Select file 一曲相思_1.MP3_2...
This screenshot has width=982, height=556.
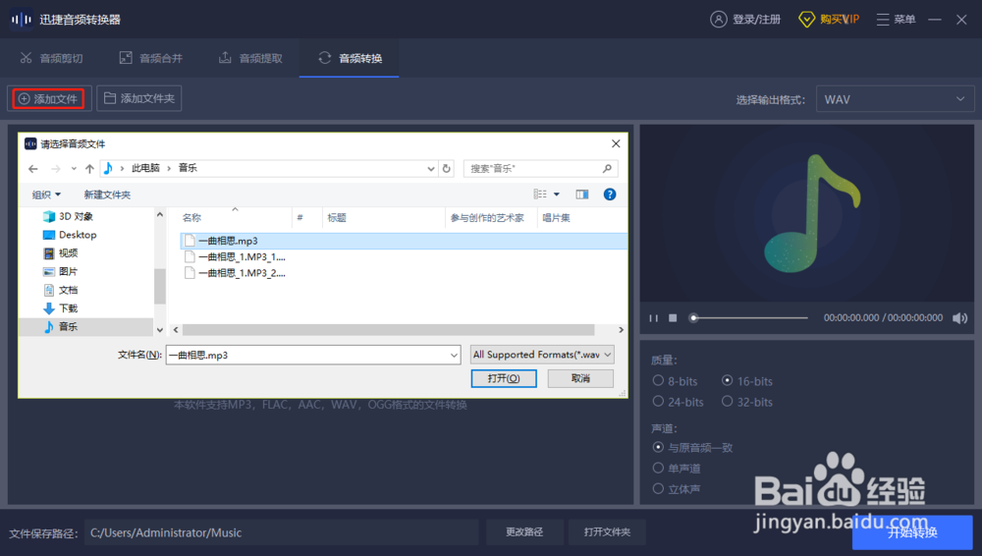coord(235,273)
